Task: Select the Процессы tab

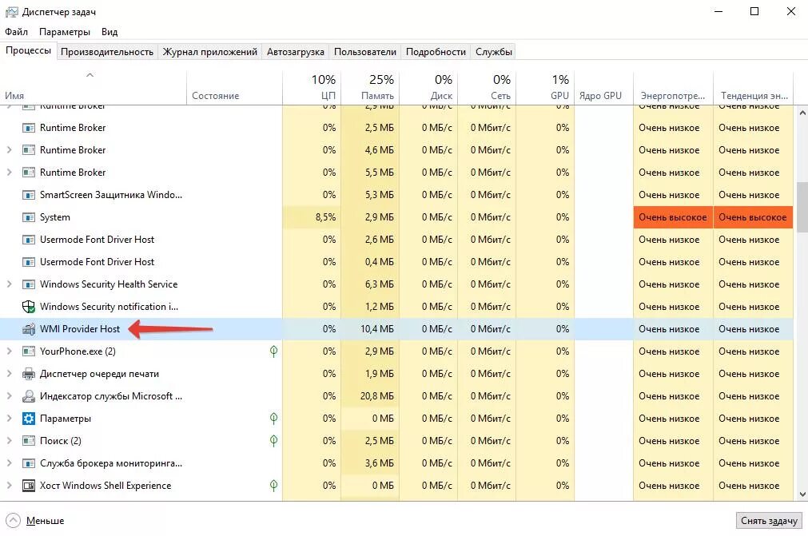Action: 28,51
